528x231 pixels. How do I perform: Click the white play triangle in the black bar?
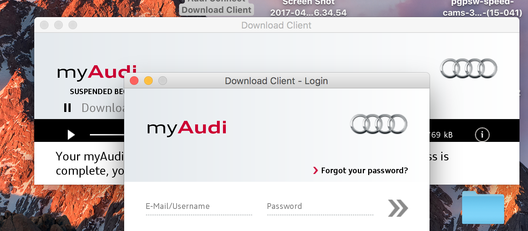tap(71, 135)
